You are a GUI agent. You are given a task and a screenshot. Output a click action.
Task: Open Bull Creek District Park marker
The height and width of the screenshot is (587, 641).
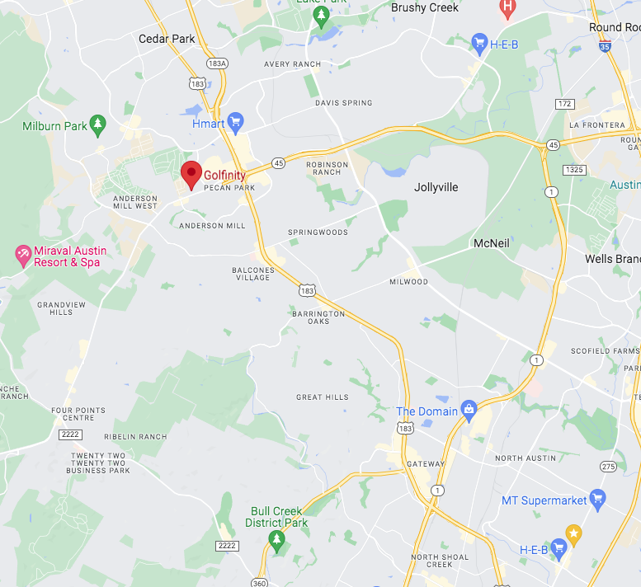[276, 542]
